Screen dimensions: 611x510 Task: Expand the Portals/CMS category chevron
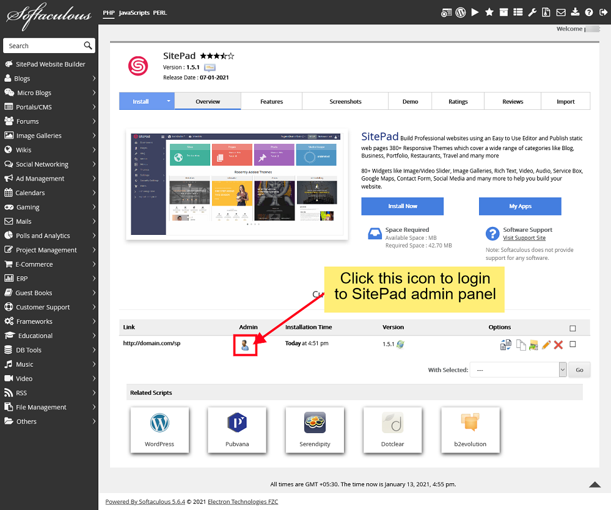click(x=94, y=107)
